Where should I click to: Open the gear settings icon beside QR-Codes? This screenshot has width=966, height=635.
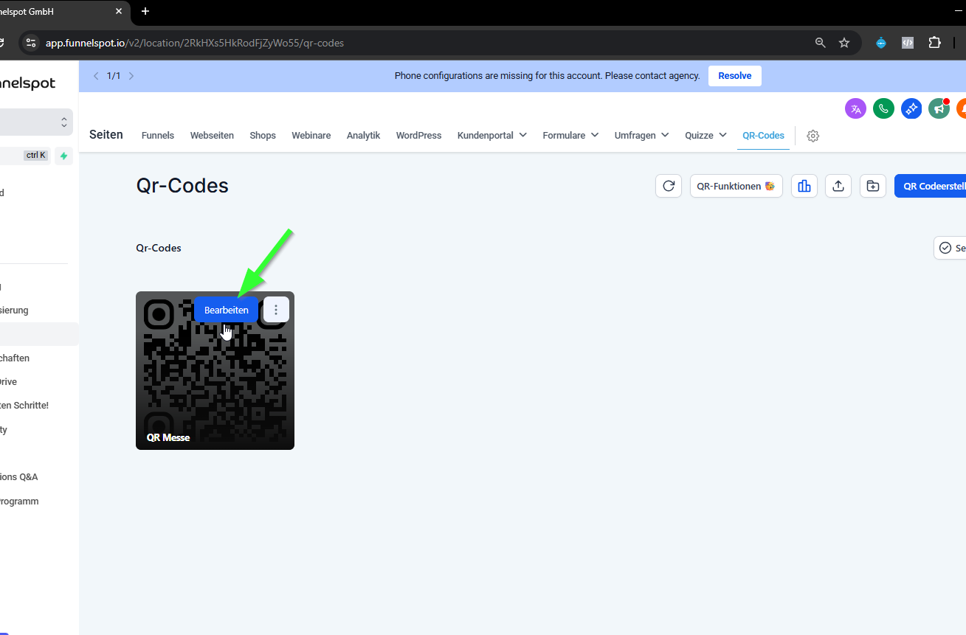(813, 136)
